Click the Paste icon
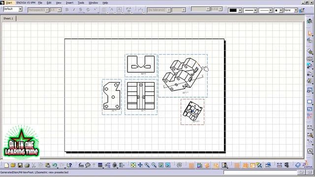 (x=48, y=165)
